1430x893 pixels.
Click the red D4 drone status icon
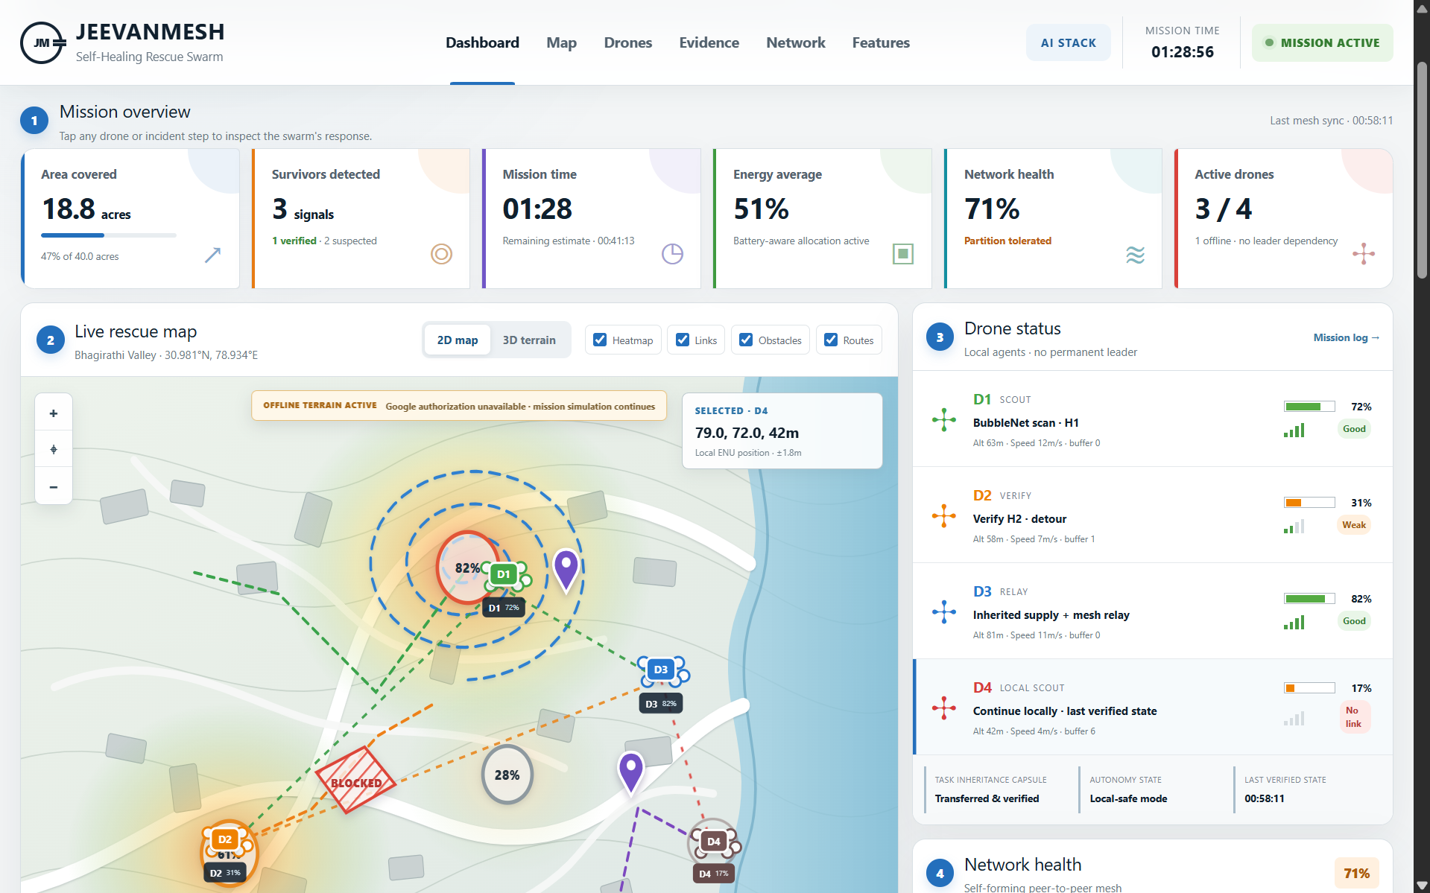[944, 708]
